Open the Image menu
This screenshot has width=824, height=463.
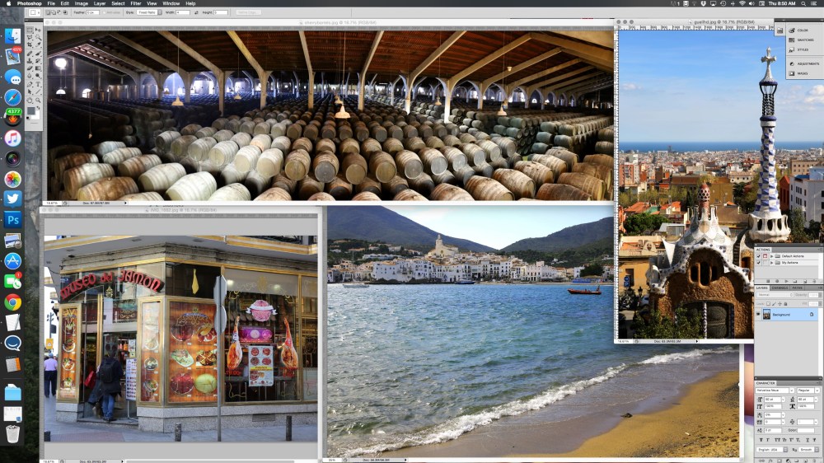coord(81,3)
